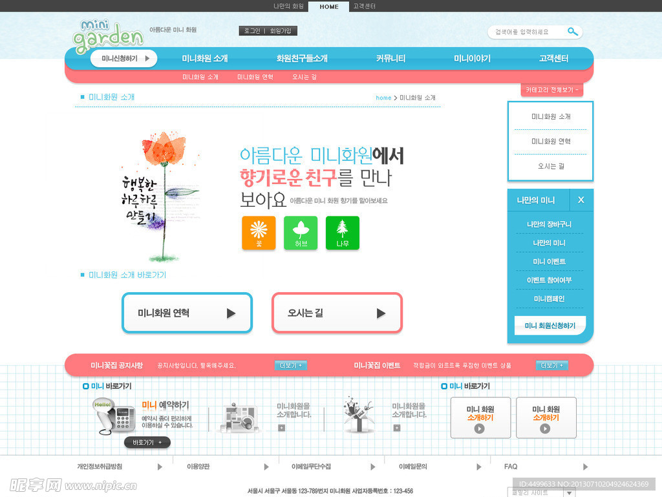
Task: Close the 나만의 미니 panel with X
Action: click(581, 200)
